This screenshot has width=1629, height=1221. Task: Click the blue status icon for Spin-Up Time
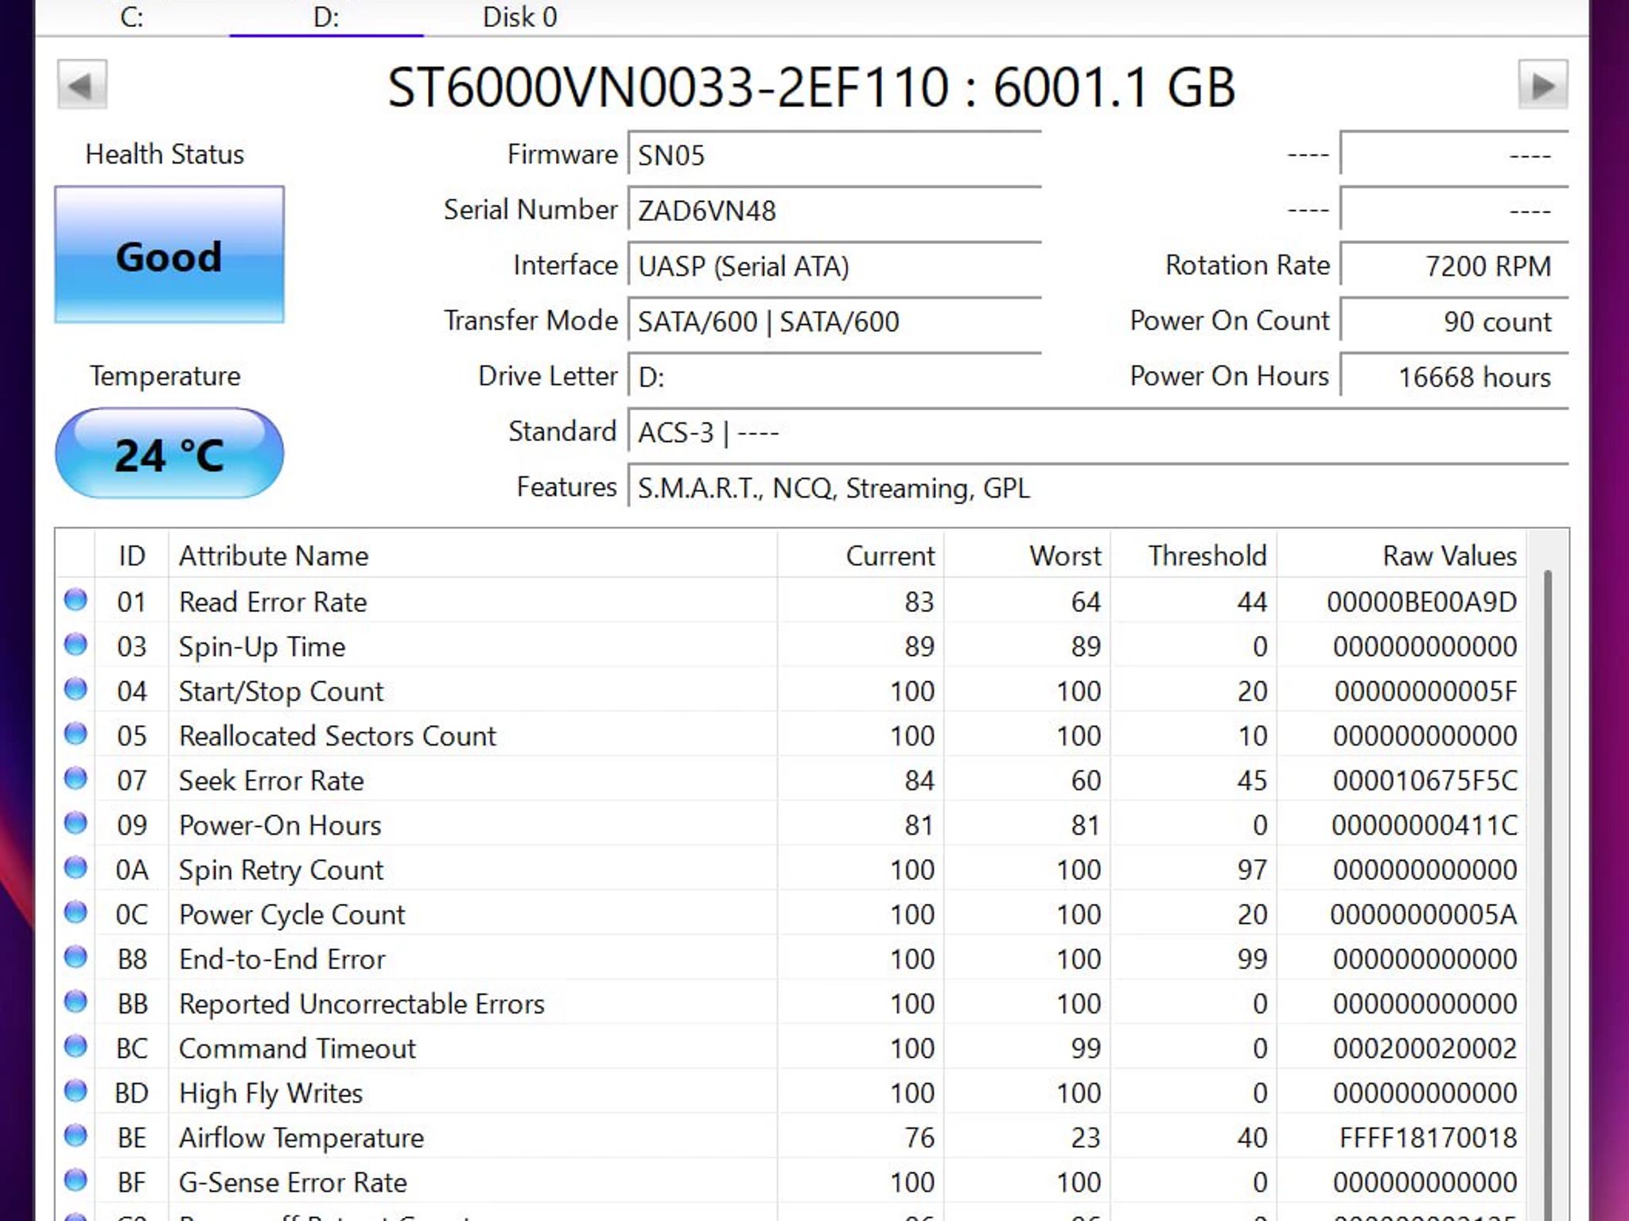coord(76,644)
